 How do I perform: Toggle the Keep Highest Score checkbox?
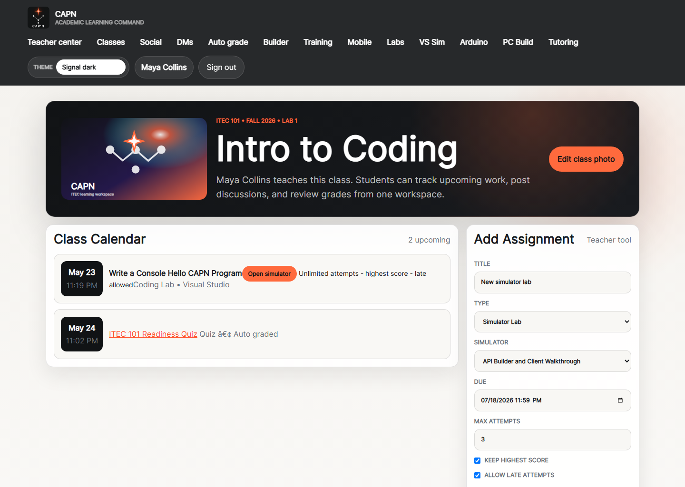tap(477, 460)
